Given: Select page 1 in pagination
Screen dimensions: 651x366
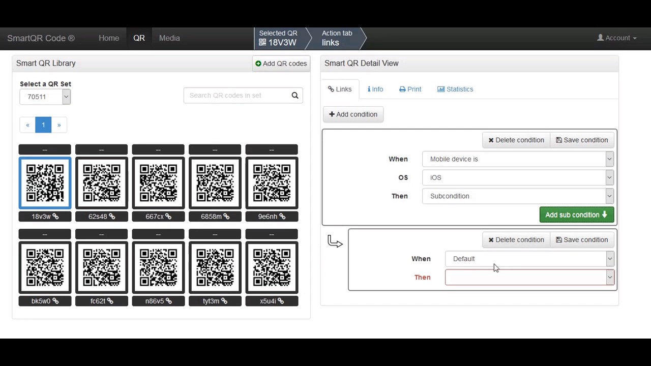Looking at the screenshot, I should [x=43, y=125].
